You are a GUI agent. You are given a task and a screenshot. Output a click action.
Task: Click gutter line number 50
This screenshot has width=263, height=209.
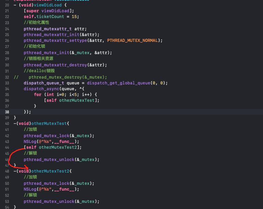7,183
